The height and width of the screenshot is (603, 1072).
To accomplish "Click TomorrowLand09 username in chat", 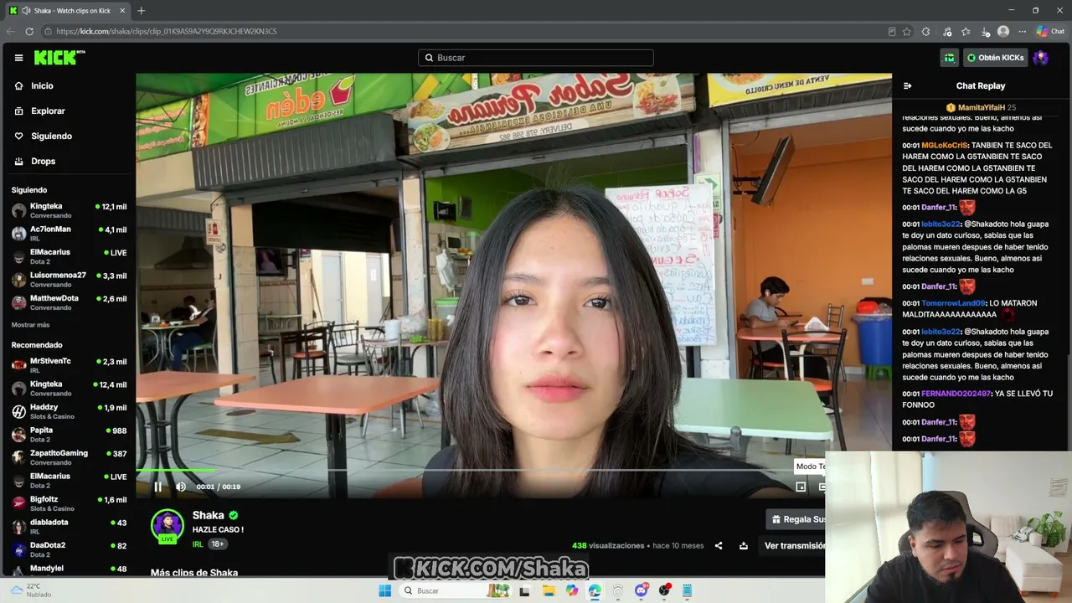I will 953,303.
